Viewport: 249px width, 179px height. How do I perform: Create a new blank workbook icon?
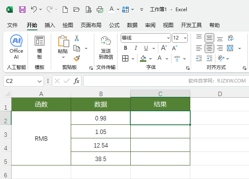[65, 10]
